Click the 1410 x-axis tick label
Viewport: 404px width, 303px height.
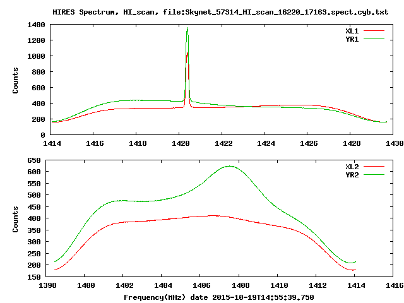click(279, 285)
